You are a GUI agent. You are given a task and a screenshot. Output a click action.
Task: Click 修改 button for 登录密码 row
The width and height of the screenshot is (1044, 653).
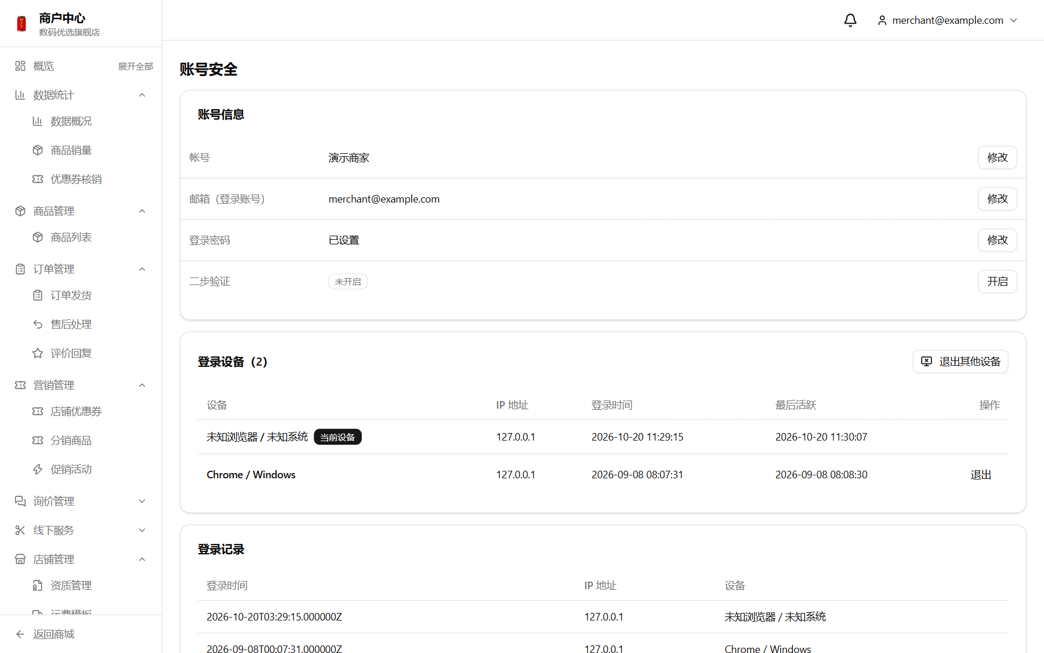[998, 240]
